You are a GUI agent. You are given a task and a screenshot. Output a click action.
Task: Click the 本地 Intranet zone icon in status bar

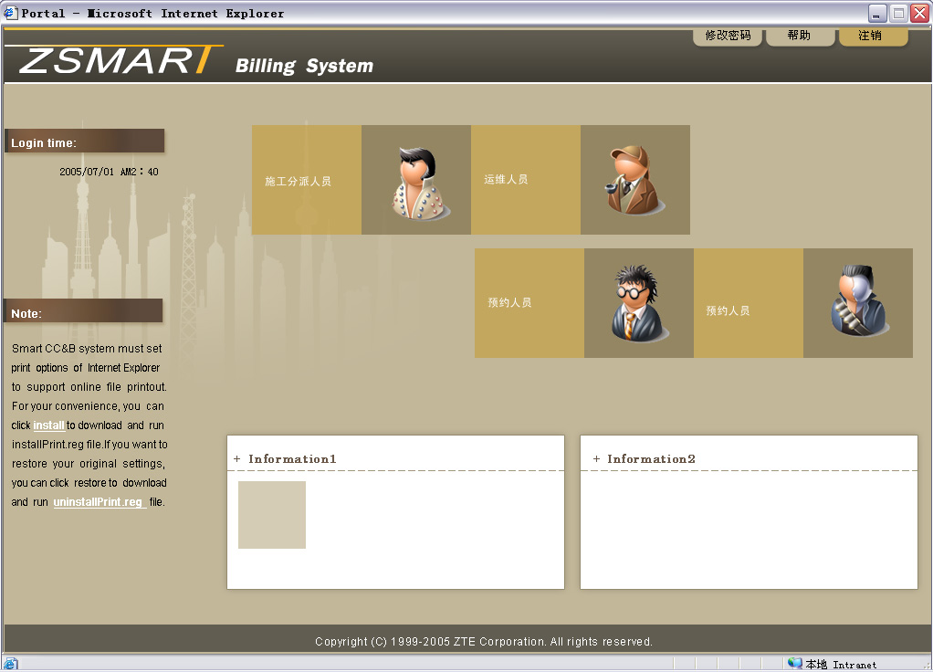point(794,664)
